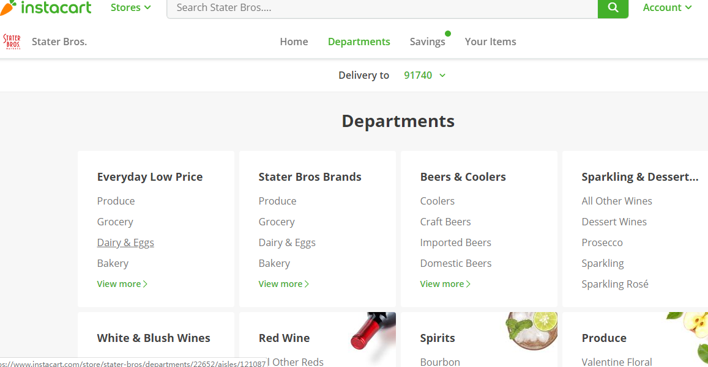Screen dimensions: 708x367
Task: Open the Prosecco aisle
Action: [602, 242]
